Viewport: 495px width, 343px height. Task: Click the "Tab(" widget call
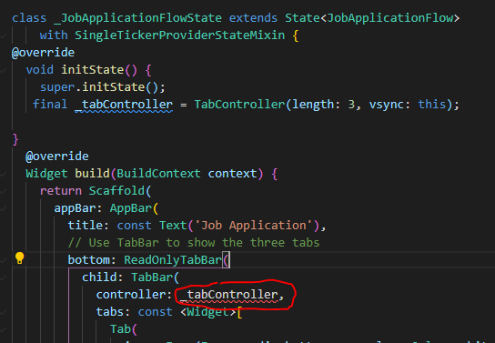click(x=124, y=329)
